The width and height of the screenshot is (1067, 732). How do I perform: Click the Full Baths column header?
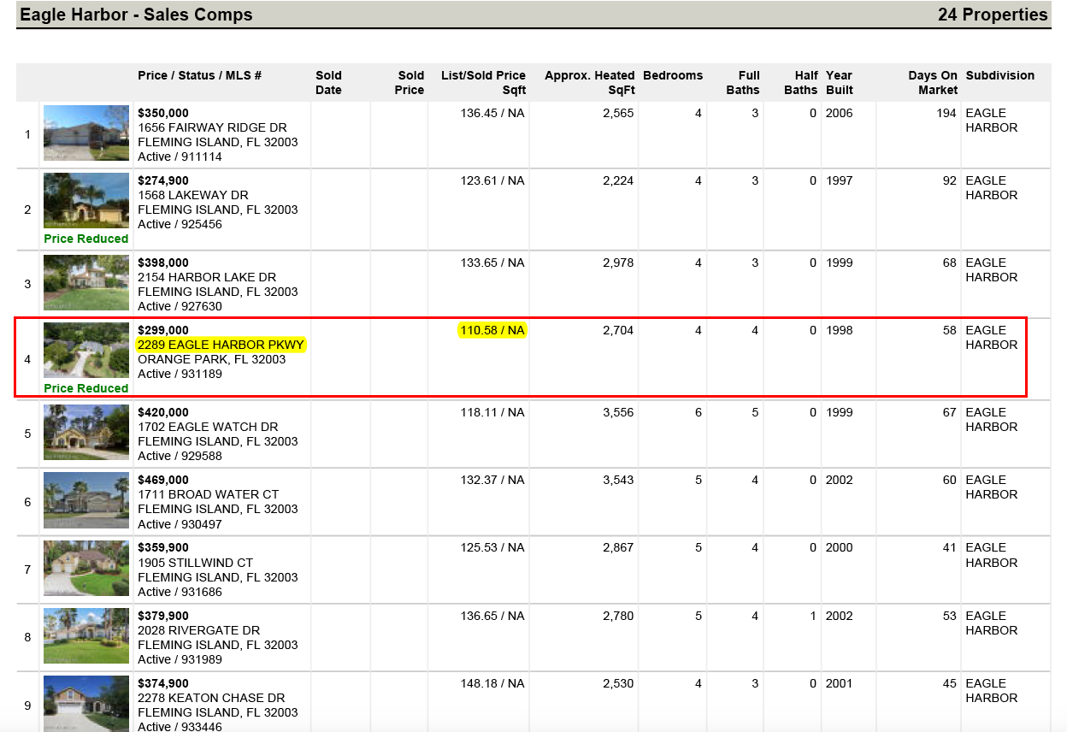[743, 83]
